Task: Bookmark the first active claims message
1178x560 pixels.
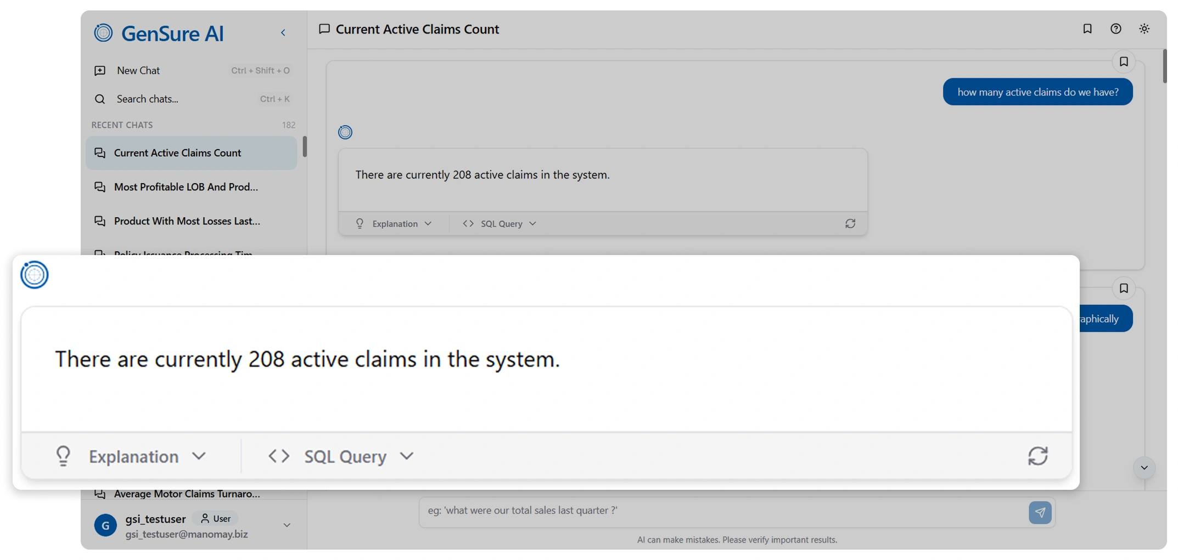Action: click(x=1123, y=62)
